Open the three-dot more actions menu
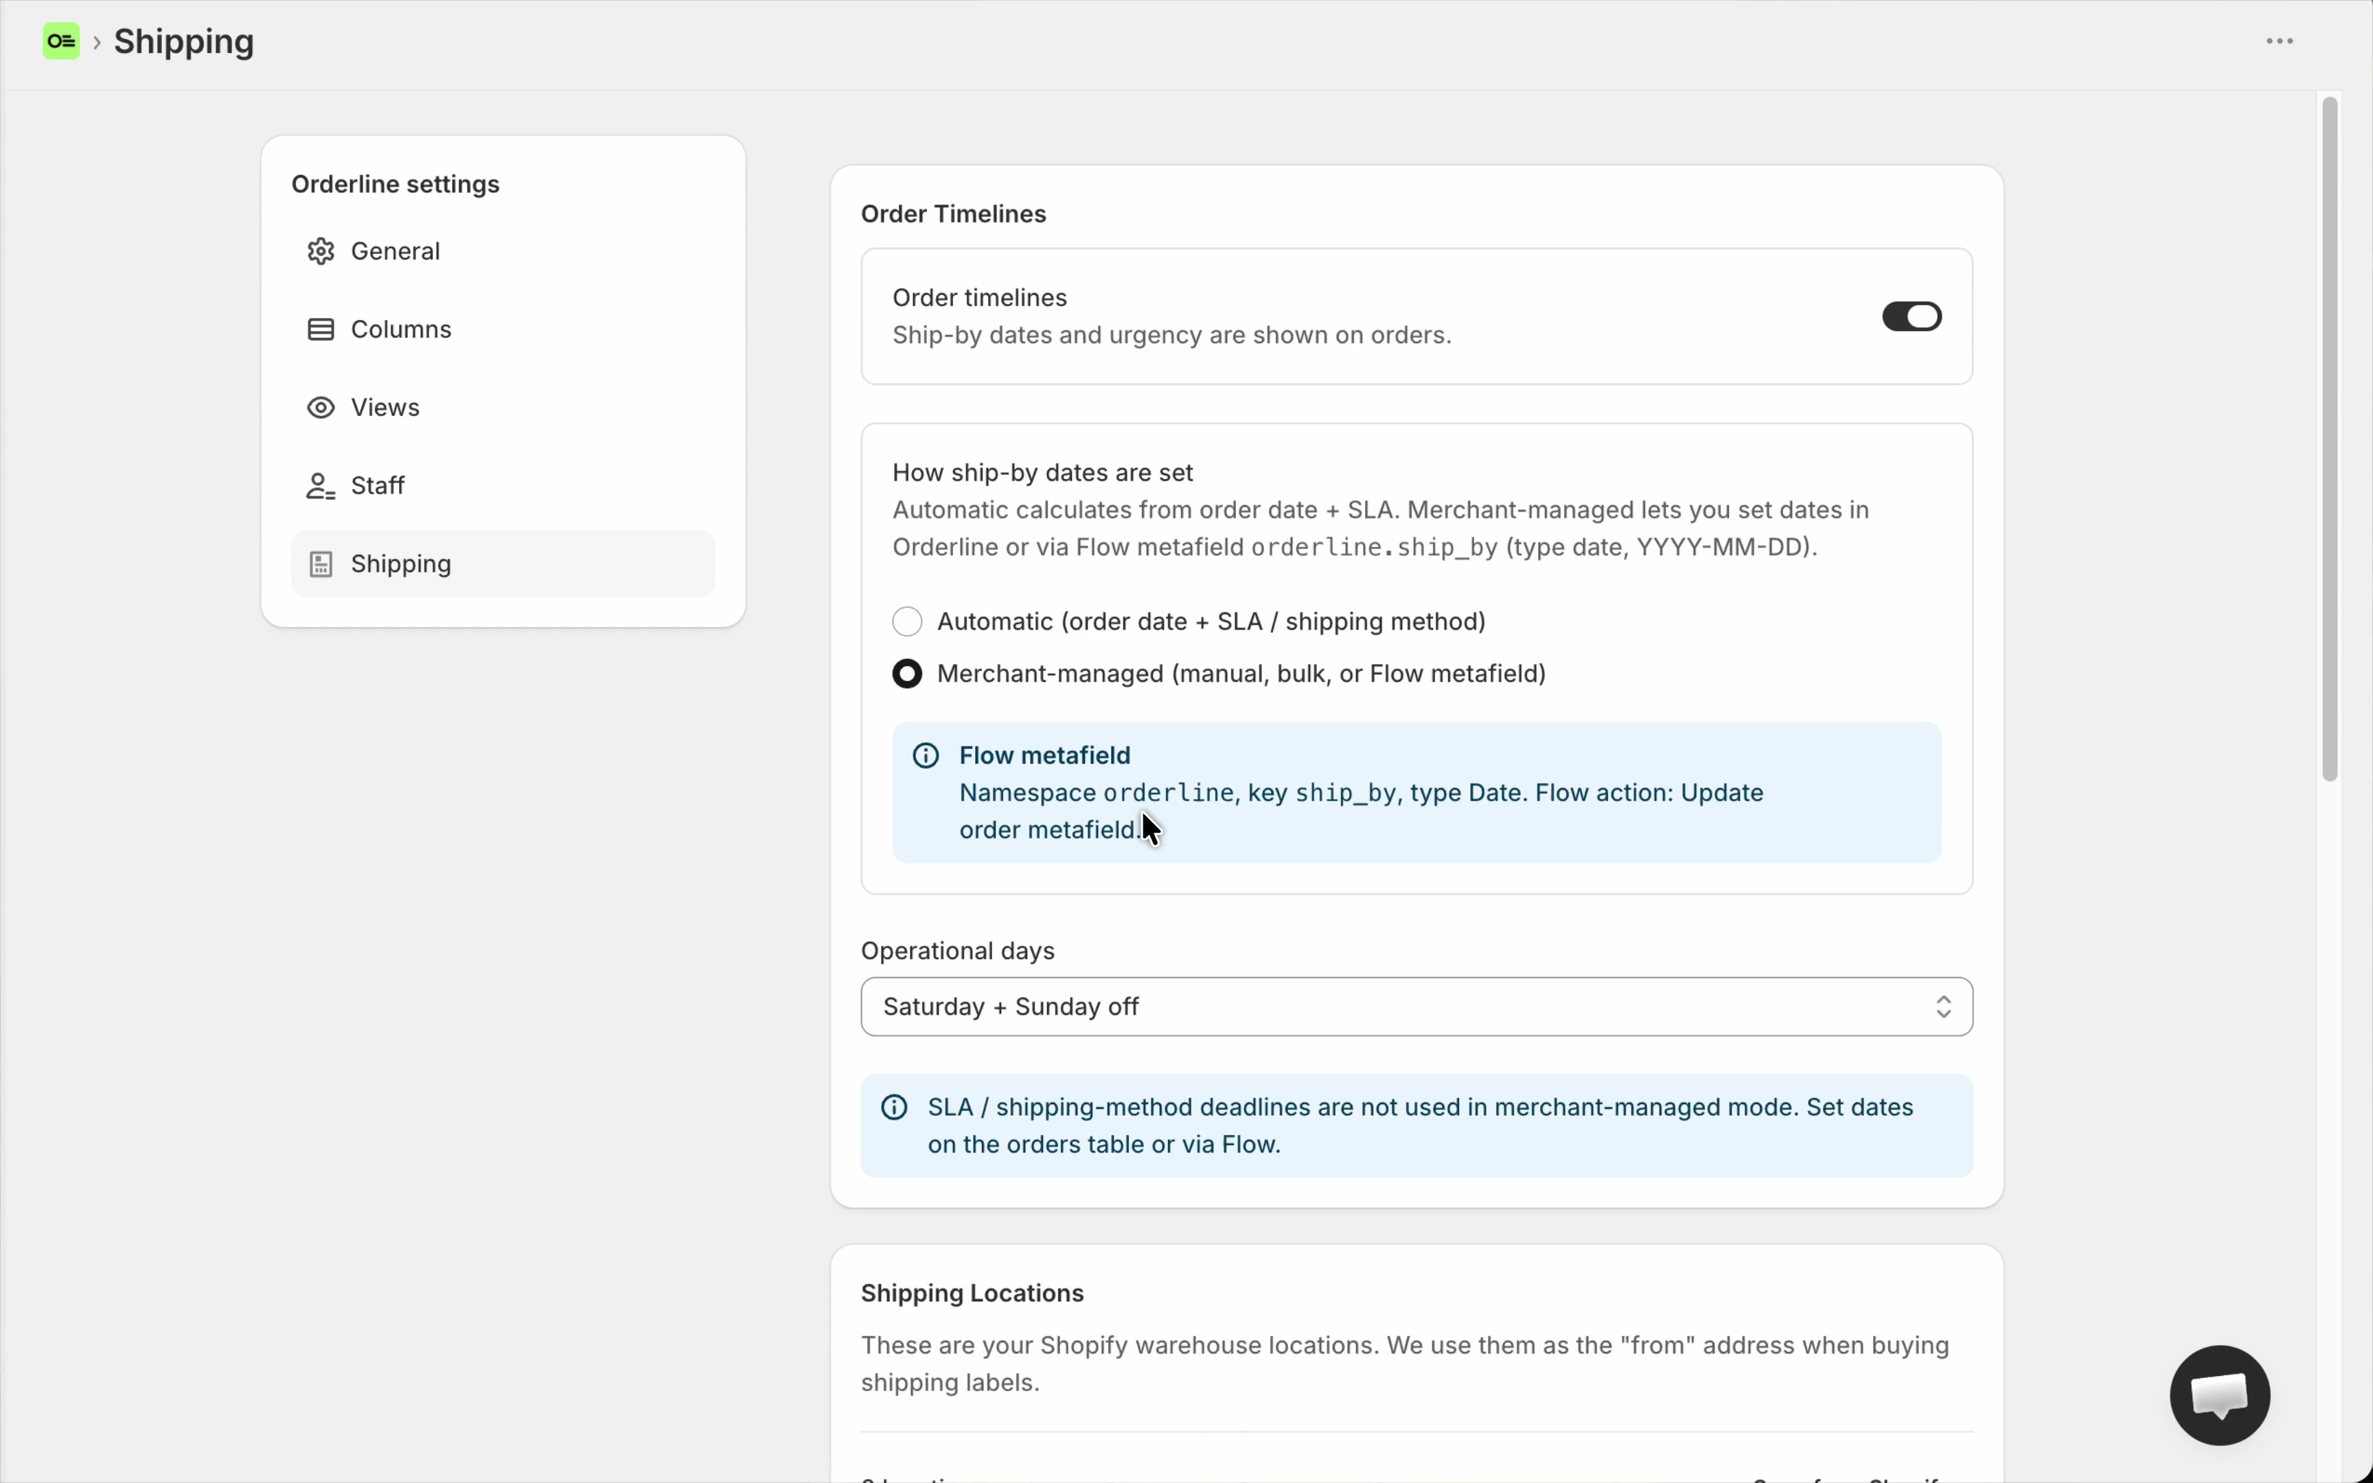Image resolution: width=2373 pixels, height=1483 pixels. coord(2279,41)
